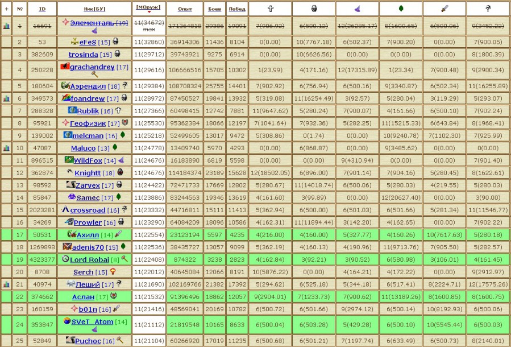The image size is (511, 347).
Task: Click the purple clan emblem beside Samec
Action: (x=72, y=197)
